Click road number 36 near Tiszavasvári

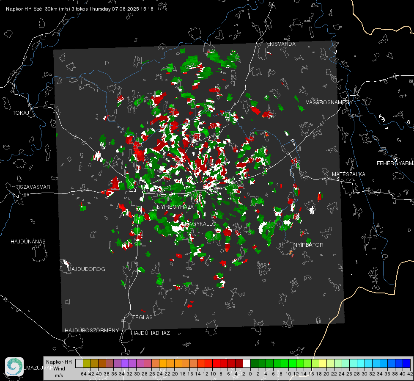tap(26, 195)
